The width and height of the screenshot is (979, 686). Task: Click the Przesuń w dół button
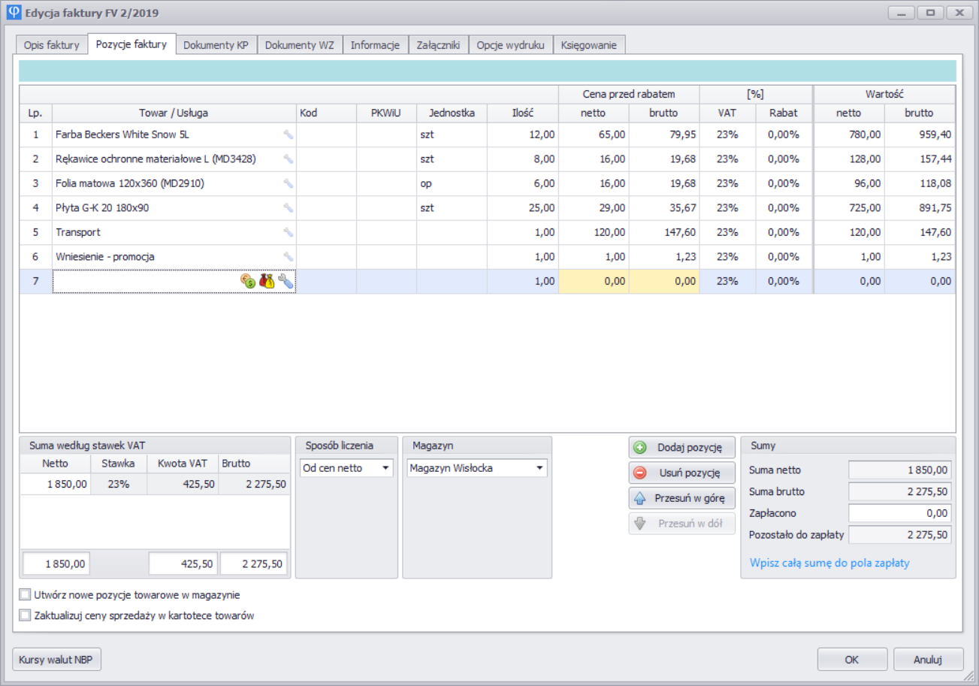(x=681, y=524)
